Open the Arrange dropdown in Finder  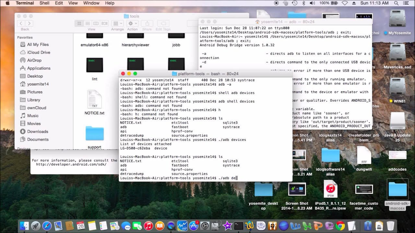(x=117, y=23)
